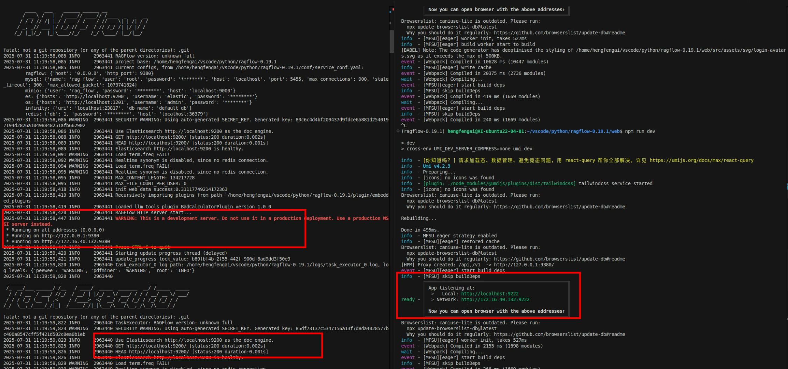Click the 'BadCalculatorPlugin version 1.0.0' log line
Viewport: 788px width, 369px height.
(x=137, y=207)
